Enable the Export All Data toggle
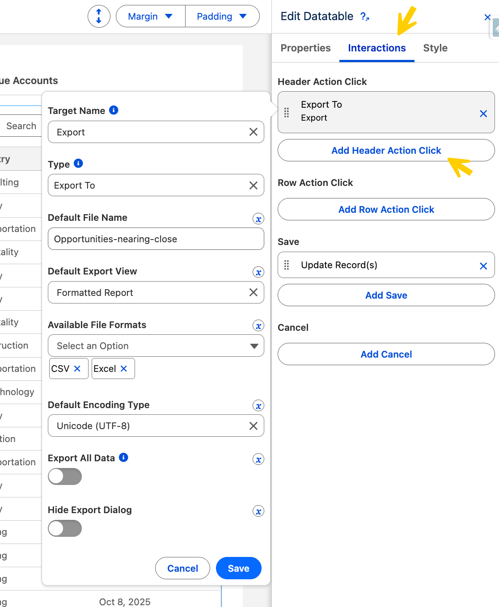499x607 pixels. [65, 476]
